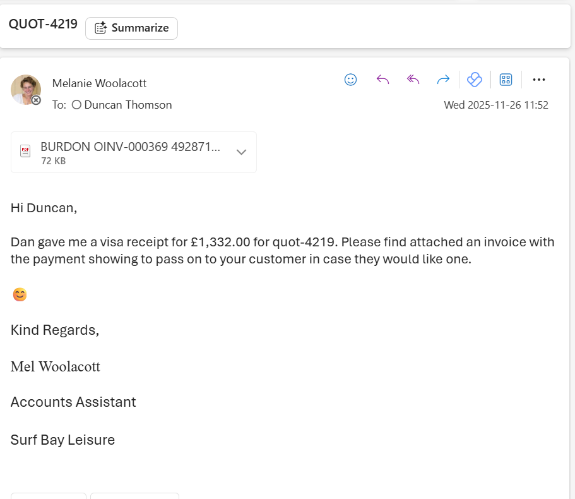The height and width of the screenshot is (499, 575).
Task: Forward this email using the arrow icon
Action: pos(443,80)
